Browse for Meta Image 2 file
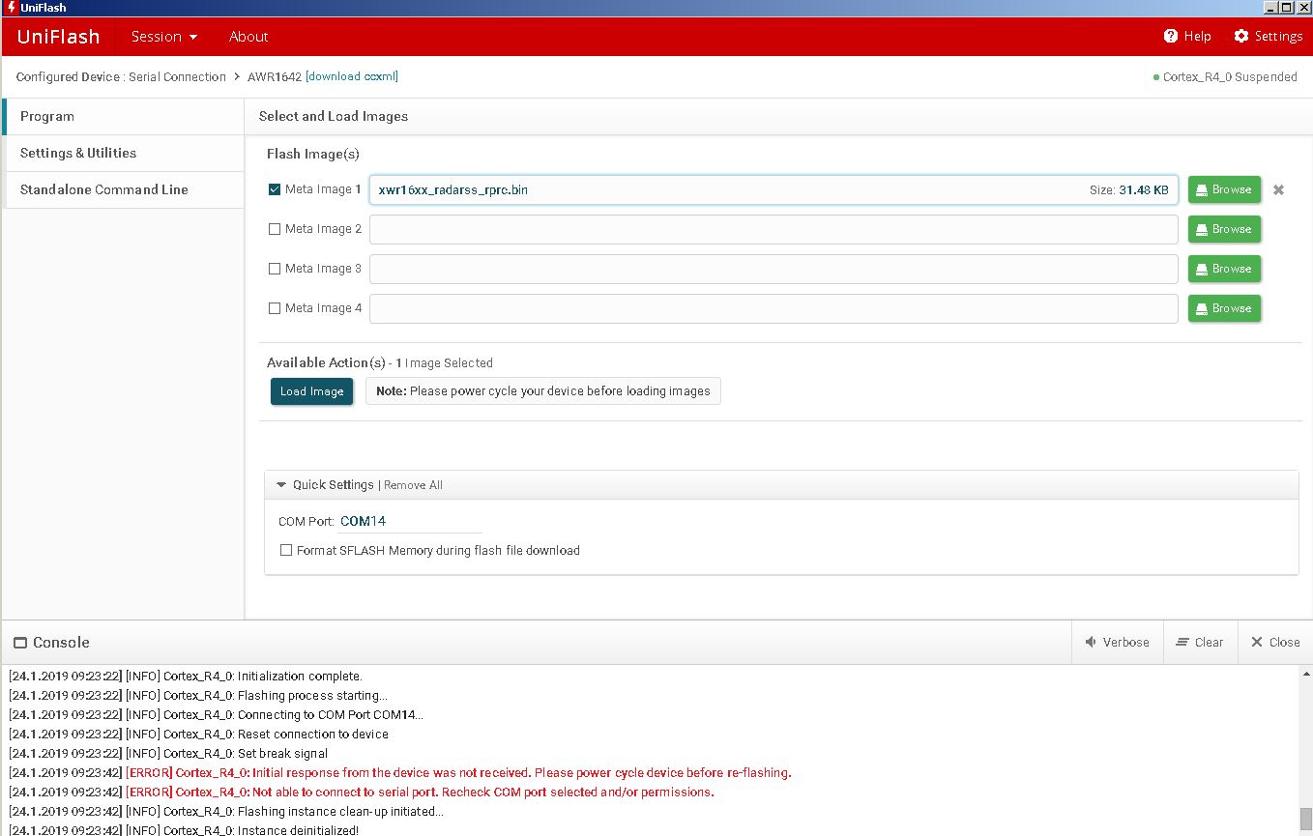This screenshot has height=836, width=1313. point(1224,229)
